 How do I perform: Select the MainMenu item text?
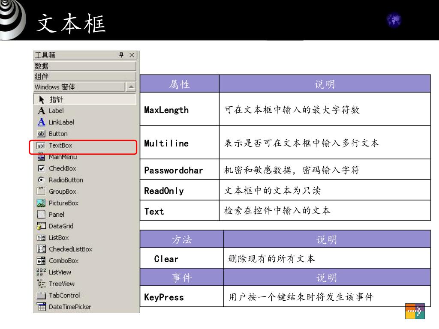tap(63, 157)
